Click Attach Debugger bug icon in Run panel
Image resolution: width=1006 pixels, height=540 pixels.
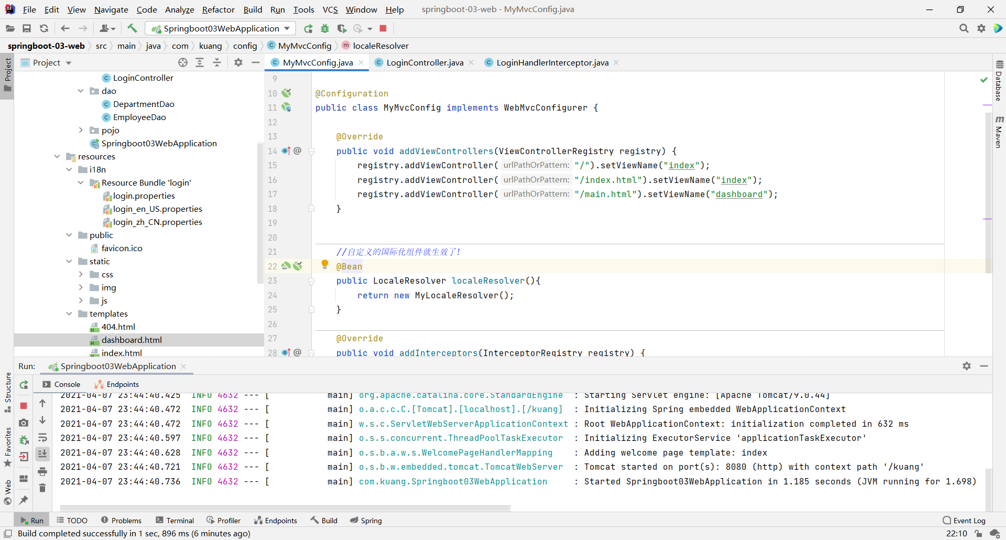24,440
